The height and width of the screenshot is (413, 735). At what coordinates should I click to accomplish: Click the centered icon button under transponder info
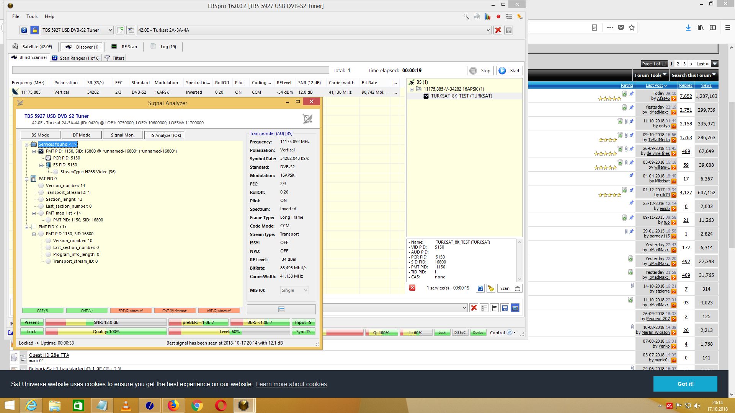click(x=281, y=309)
